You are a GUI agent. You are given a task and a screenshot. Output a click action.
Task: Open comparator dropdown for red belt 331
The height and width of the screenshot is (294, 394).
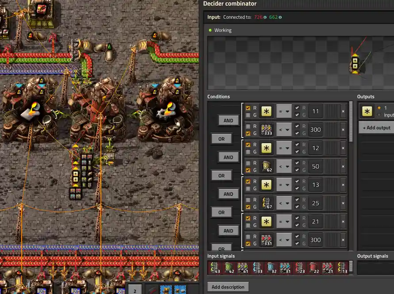click(284, 240)
